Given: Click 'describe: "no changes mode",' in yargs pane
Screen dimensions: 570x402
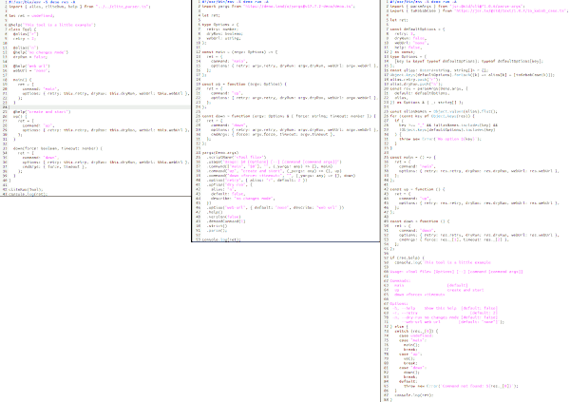Looking at the screenshot, I should (243, 199).
